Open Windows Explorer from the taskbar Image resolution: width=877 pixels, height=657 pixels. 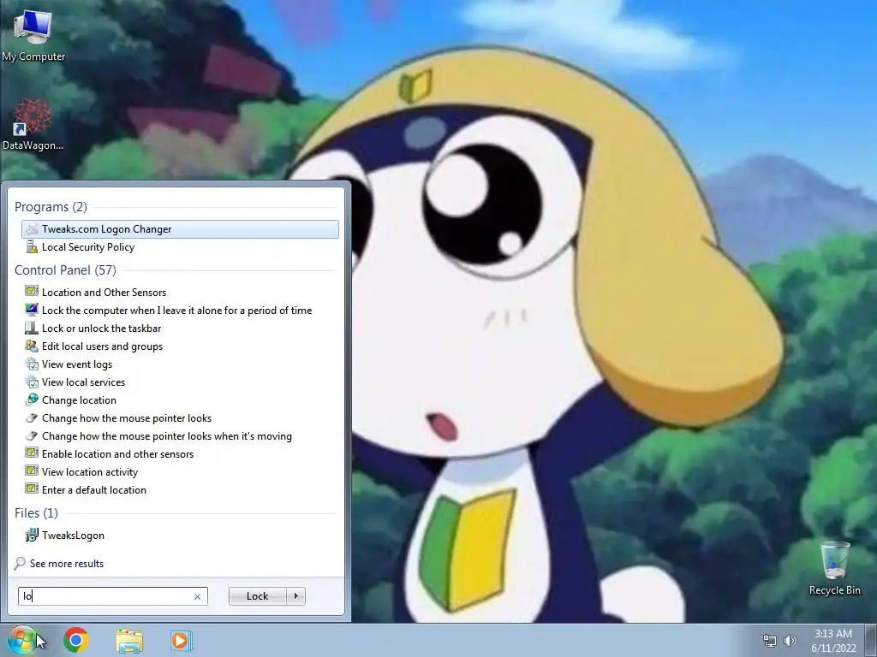[x=129, y=641]
